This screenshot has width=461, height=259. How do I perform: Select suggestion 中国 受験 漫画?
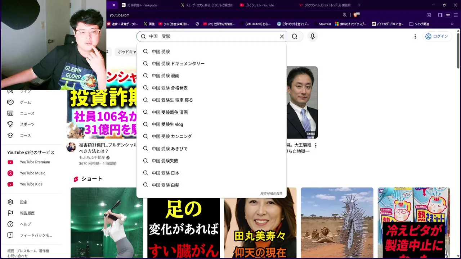tap(211, 76)
